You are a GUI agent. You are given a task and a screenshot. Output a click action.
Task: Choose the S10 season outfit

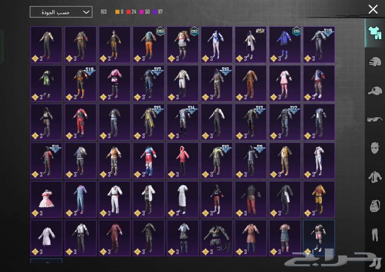pyautogui.click(x=217, y=161)
